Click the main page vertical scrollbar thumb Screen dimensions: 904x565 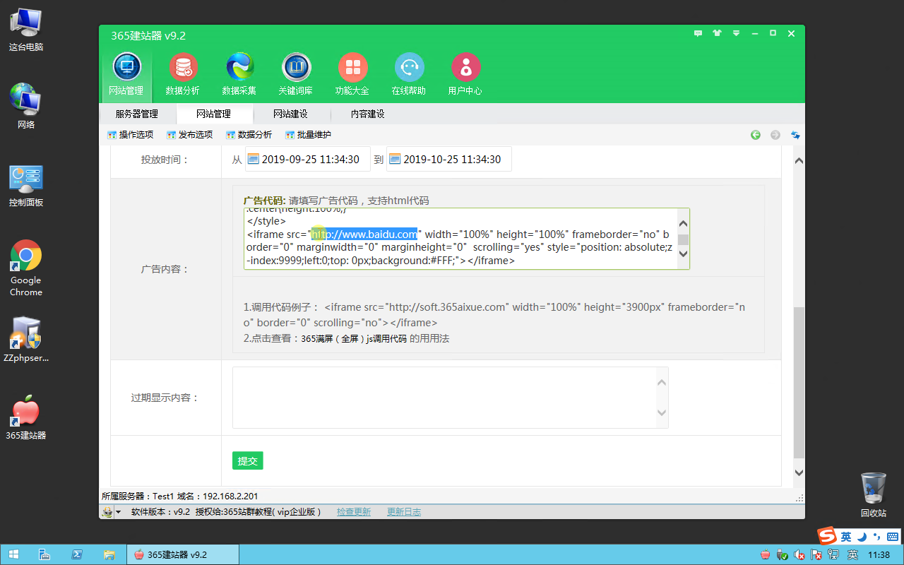(x=799, y=383)
